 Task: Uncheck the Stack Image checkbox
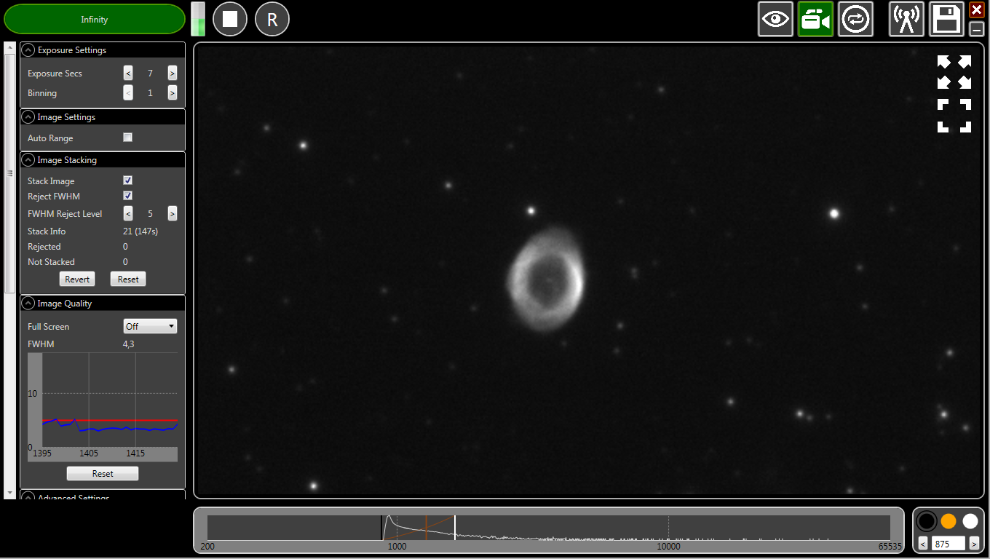[x=128, y=181]
